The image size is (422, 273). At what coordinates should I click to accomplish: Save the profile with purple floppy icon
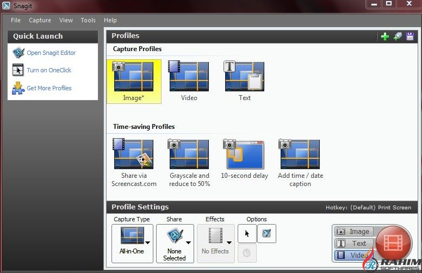click(x=410, y=36)
